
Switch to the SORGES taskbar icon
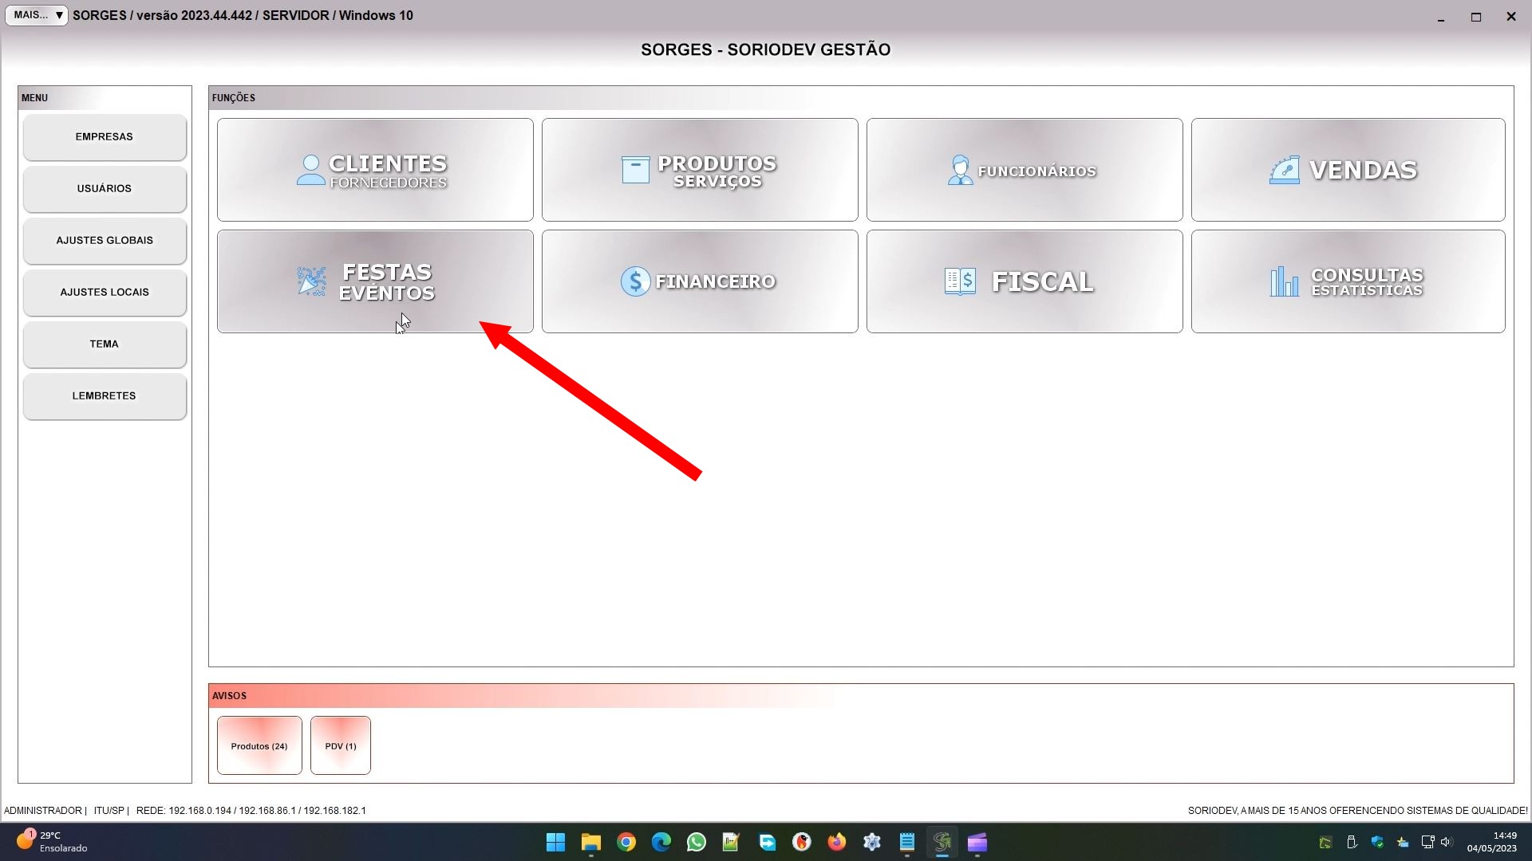942,842
